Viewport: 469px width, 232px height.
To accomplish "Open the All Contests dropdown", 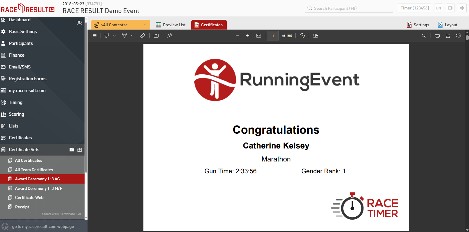I will click(x=121, y=25).
